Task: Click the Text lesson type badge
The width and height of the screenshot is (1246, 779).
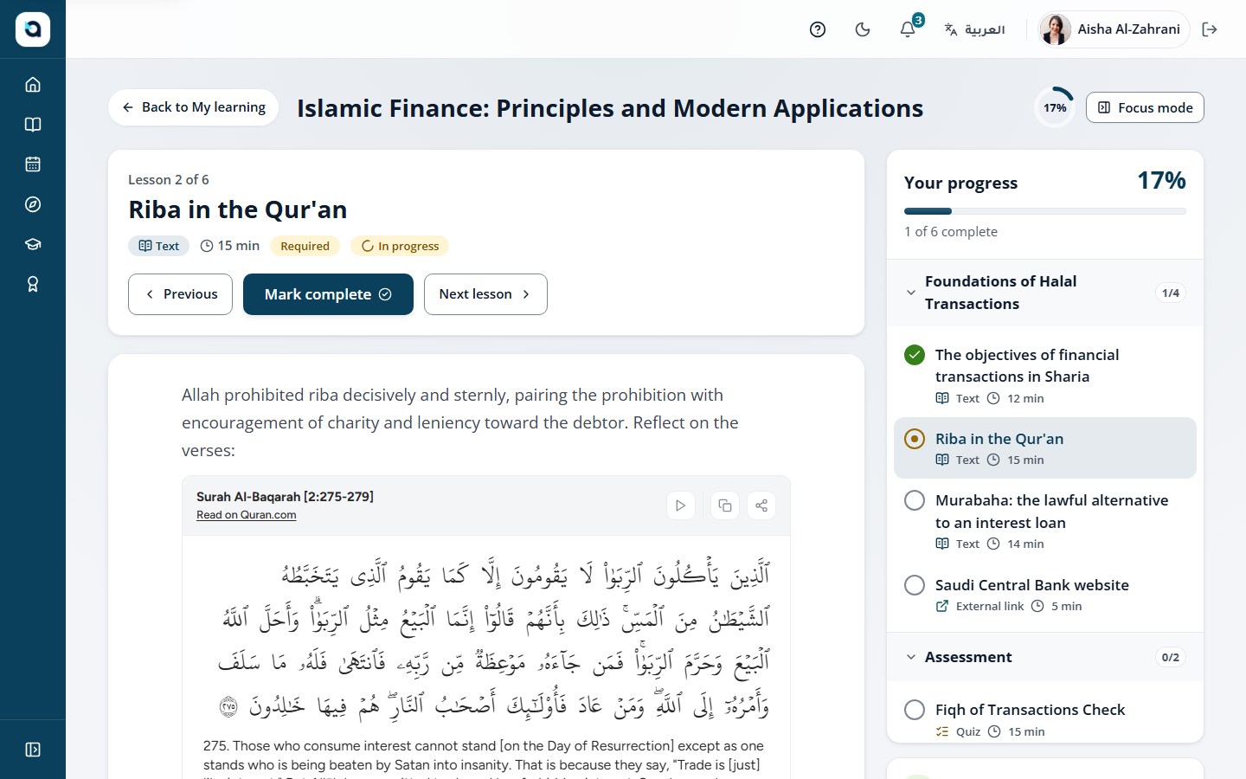Action: pyautogui.click(x=158, y=246)
